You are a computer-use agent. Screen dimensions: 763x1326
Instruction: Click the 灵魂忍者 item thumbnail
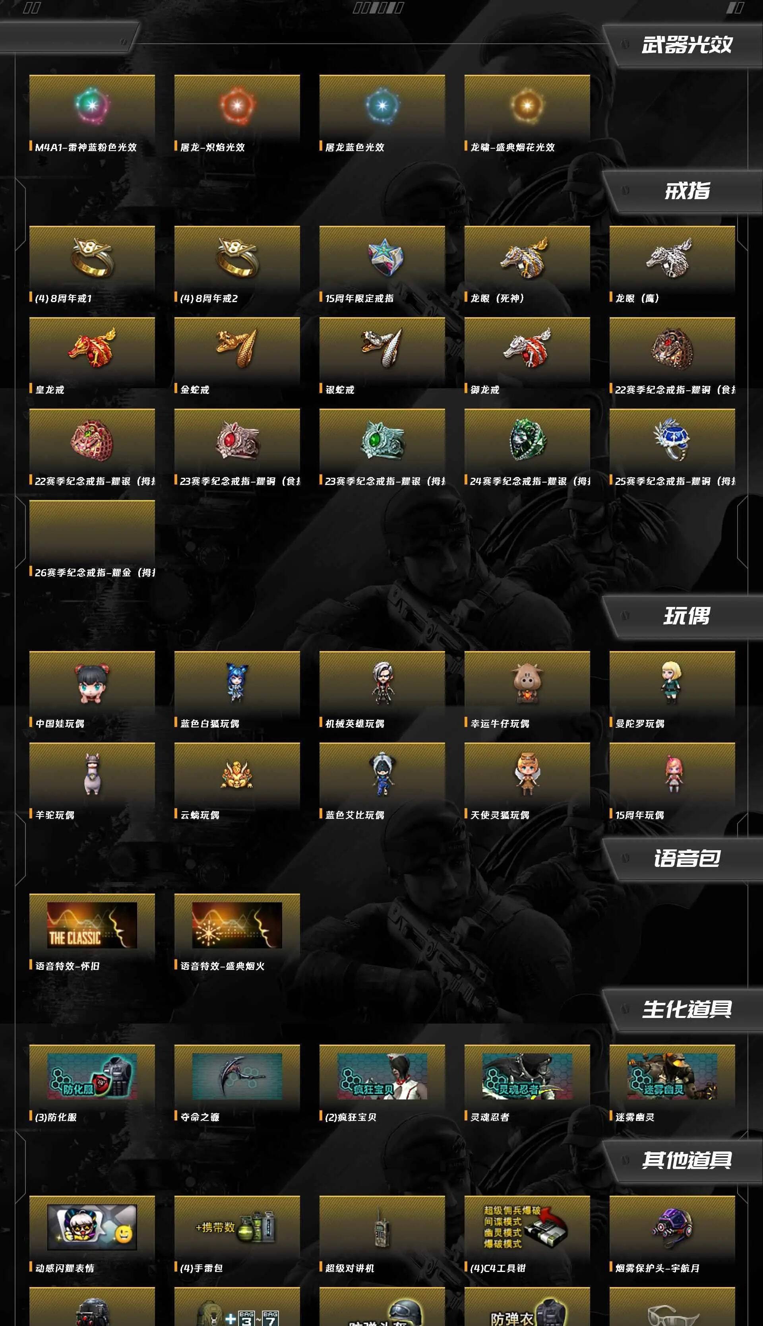[x=527, y=1076]
